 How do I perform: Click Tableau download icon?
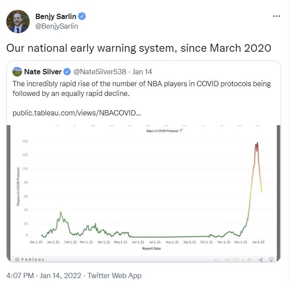(271, 259)
